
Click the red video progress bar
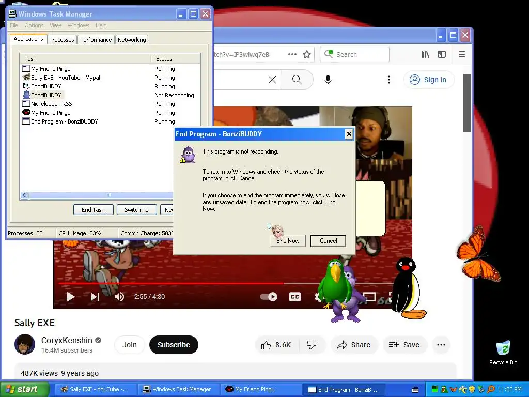pyautogui.click(x=172, y=284)
